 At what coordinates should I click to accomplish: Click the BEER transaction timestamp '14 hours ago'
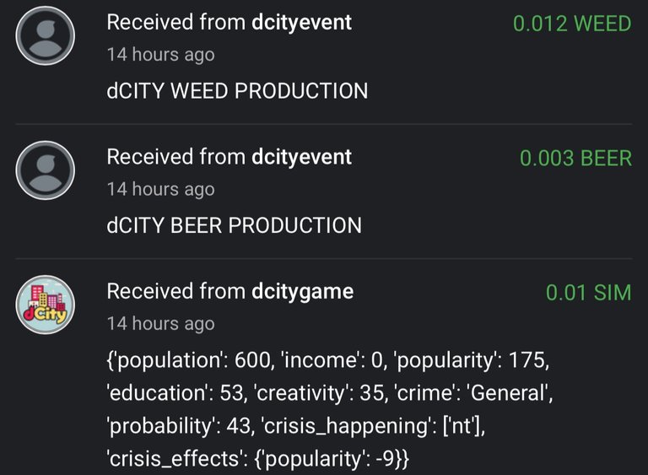(x=161, y=189)
